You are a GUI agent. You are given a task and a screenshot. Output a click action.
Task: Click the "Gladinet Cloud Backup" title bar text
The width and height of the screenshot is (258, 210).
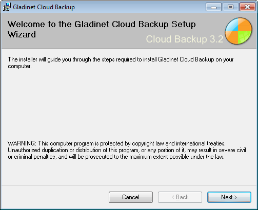point(44,7)
